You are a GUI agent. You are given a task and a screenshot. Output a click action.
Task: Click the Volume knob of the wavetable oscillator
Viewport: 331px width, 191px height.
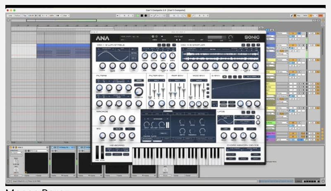[173, 66]
